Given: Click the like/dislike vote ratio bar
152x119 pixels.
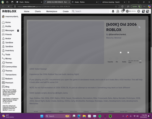Looking at the screenshot, I should [x=135, y=61].
